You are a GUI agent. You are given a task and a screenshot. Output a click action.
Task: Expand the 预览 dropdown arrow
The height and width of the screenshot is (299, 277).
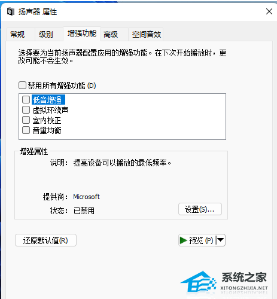(x=221, y=240)
